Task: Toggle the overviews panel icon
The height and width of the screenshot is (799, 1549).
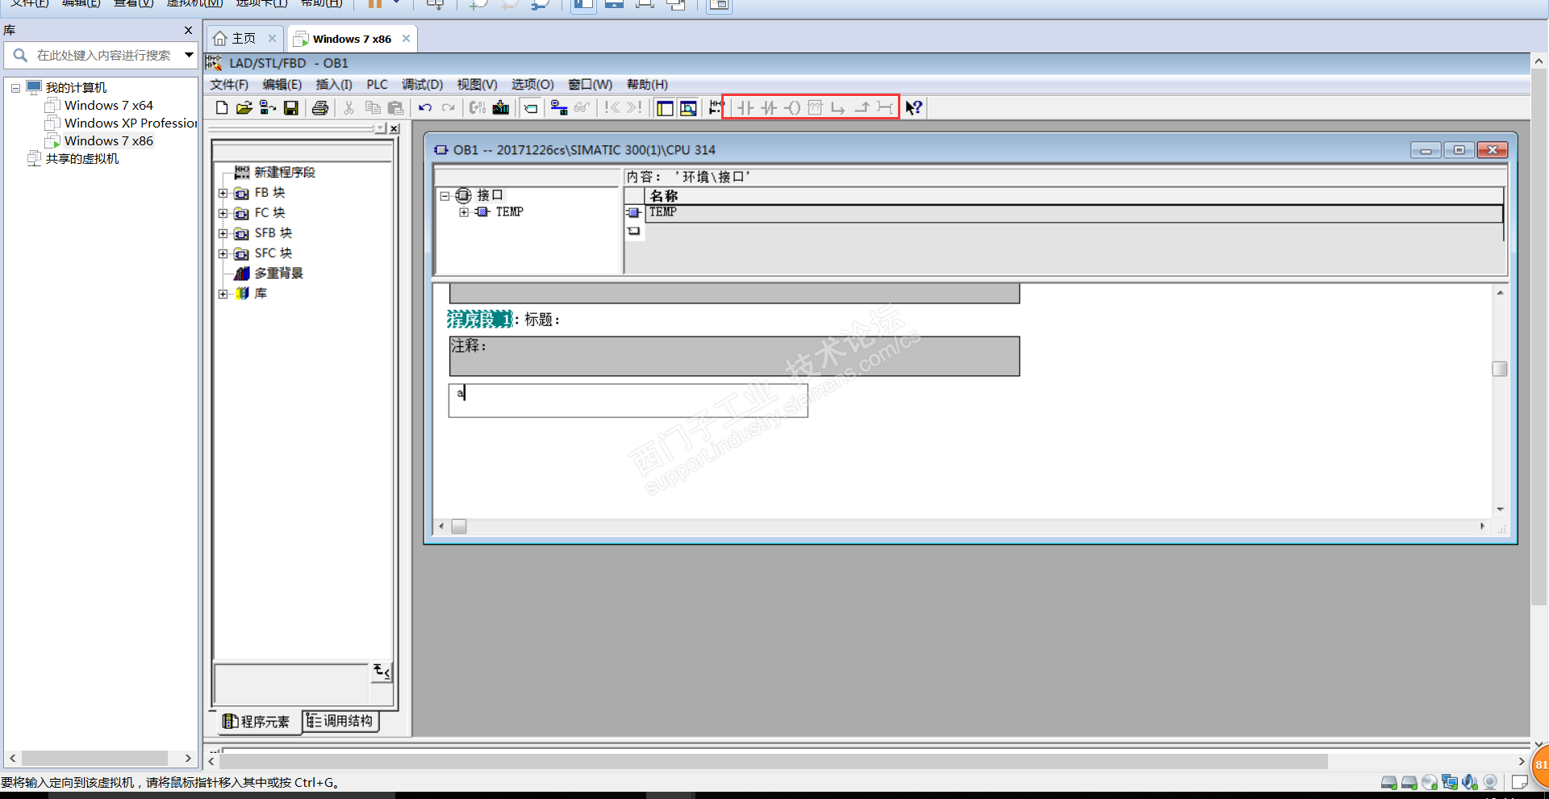Action: coord(665,107)
